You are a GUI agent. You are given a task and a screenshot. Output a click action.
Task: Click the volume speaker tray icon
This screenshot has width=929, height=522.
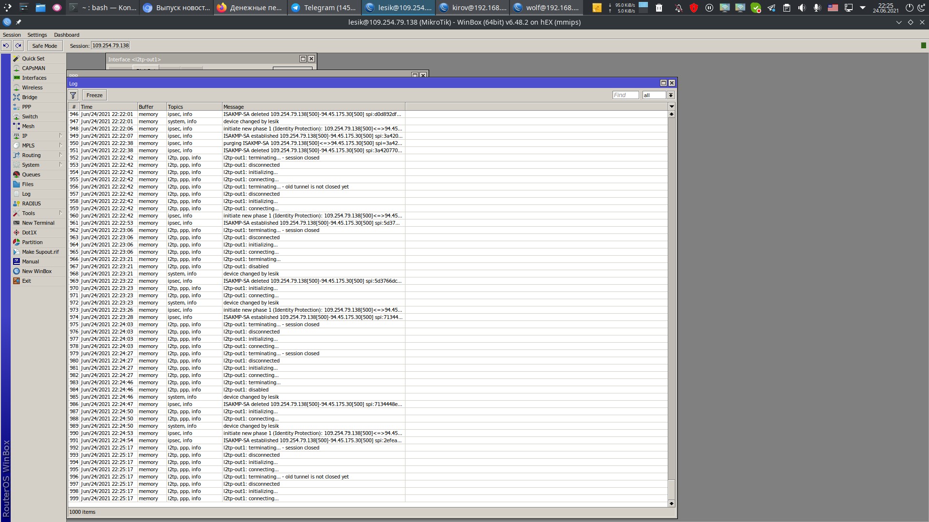coord(802,8)
